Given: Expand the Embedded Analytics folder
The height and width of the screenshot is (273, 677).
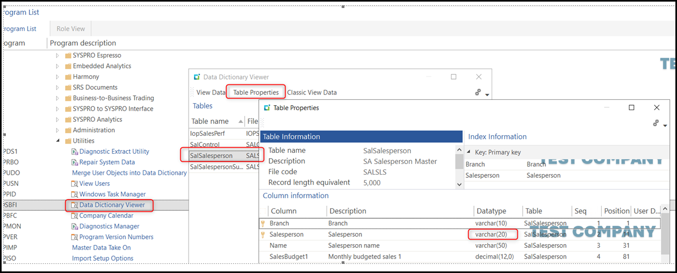Looking at the screenshot, I should click(58, 66).
